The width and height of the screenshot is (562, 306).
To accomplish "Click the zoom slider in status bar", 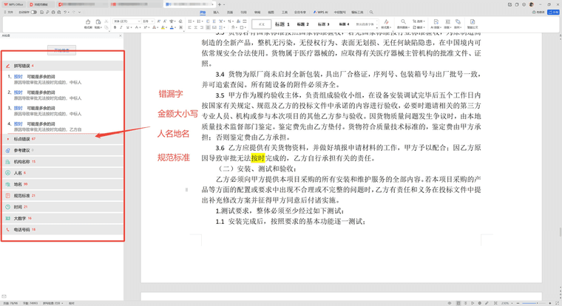I will [532, 303].
